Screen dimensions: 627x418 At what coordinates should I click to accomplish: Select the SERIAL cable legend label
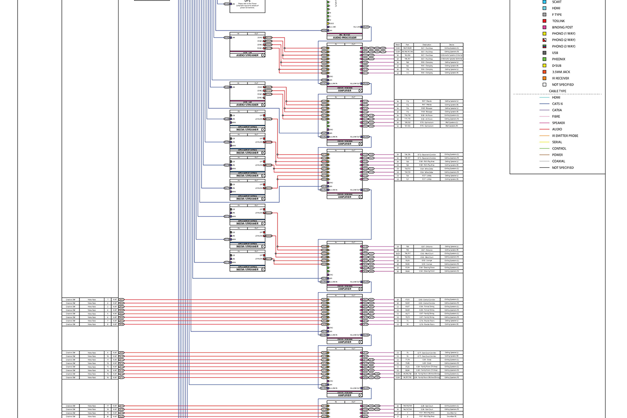[557, 142]
